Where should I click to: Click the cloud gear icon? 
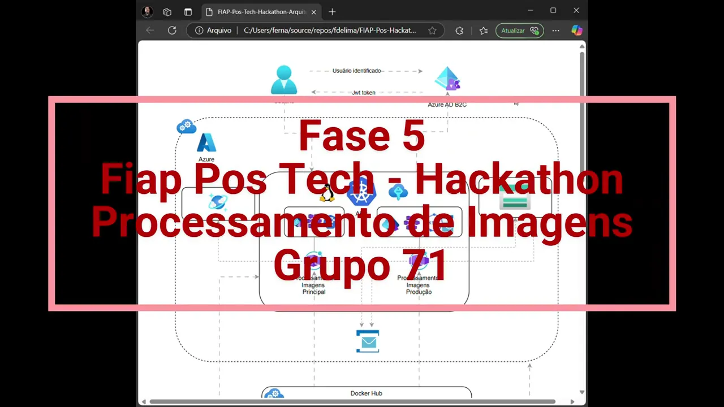[x=186, y=127]
